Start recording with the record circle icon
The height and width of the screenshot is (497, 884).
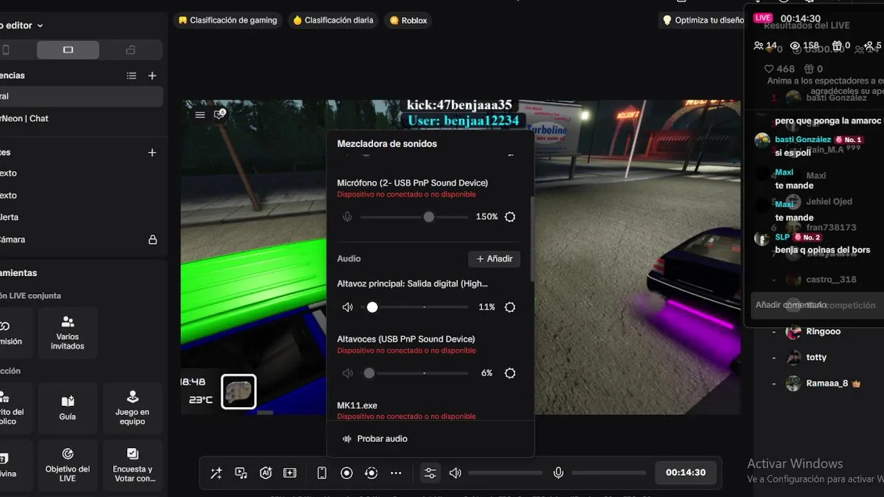(347, 473)
